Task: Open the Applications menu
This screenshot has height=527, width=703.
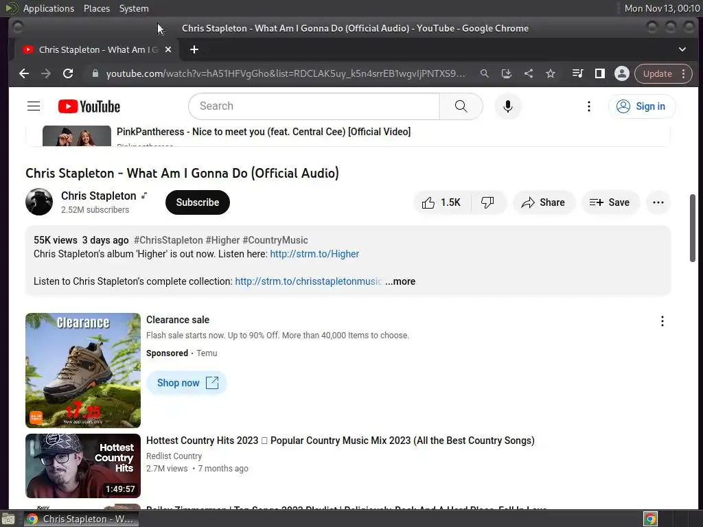Action: click(49, 8)
